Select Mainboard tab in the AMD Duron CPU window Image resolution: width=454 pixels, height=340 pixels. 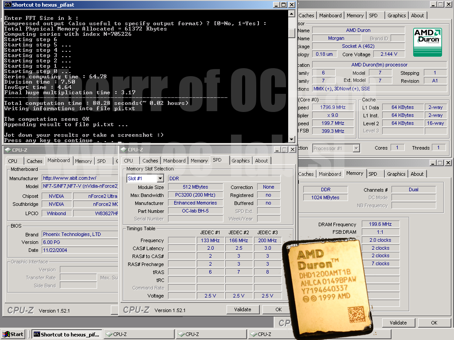(x=330, y=15)
